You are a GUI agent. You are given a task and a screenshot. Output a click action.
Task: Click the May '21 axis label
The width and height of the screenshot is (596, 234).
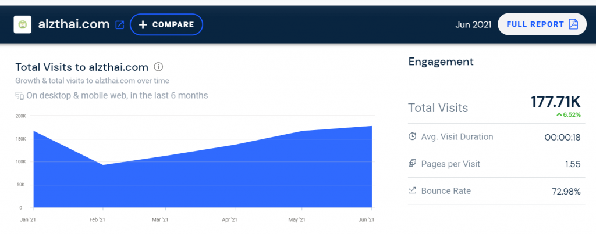pos(296,220)
